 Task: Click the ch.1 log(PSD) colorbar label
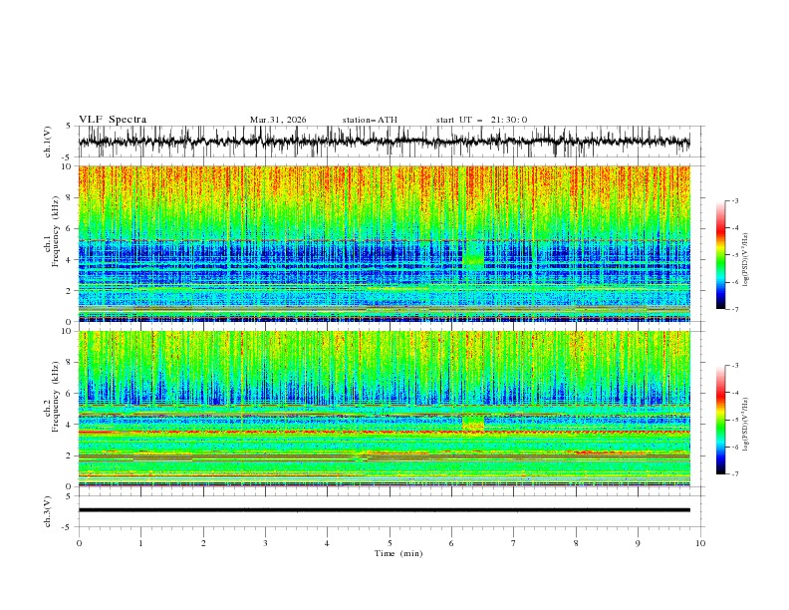(745, 260)
